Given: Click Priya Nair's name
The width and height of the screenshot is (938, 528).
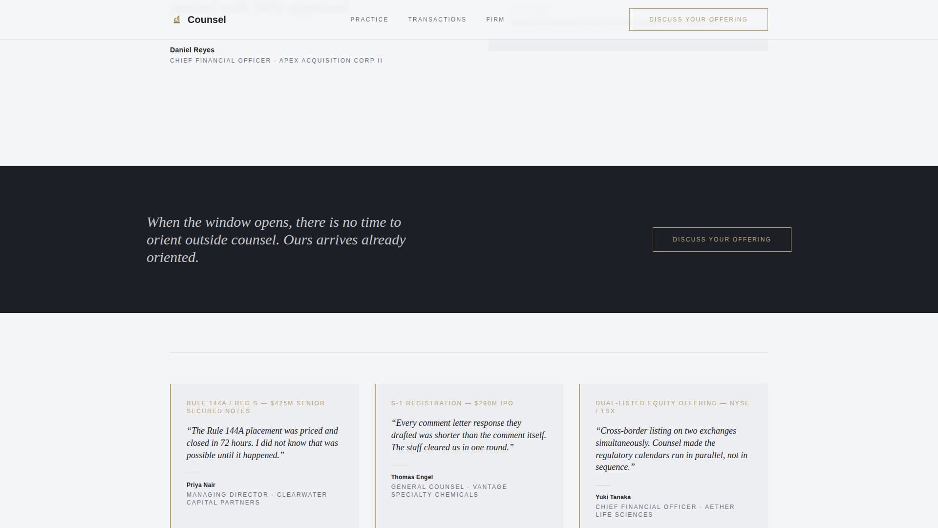Looking at the screenshot, I should tap(201, 484).
